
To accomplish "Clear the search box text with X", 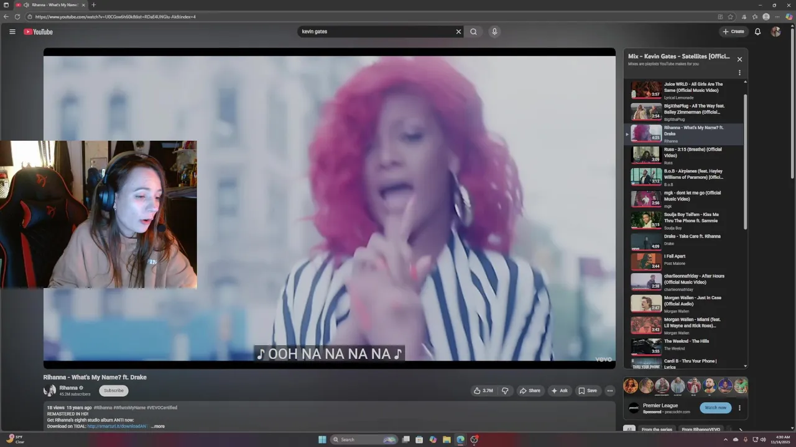I will (459, 32).
